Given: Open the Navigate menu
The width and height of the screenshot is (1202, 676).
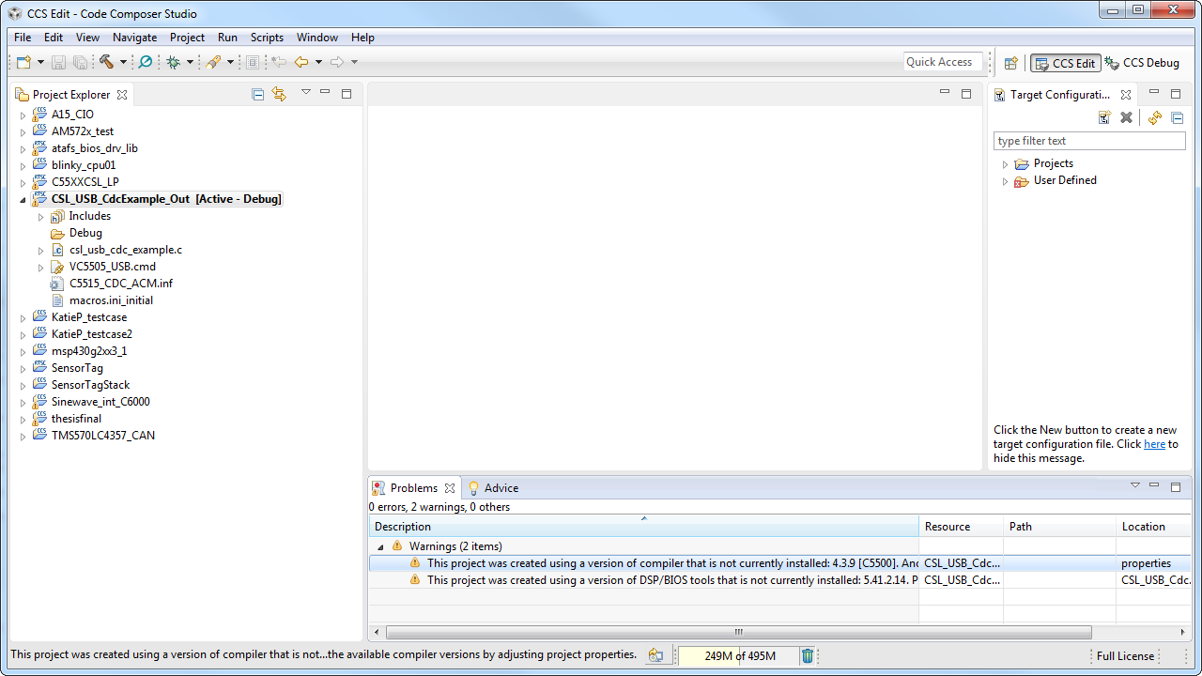Looking at the screenshot, I should pyautogui.click(x=135, y=38).
